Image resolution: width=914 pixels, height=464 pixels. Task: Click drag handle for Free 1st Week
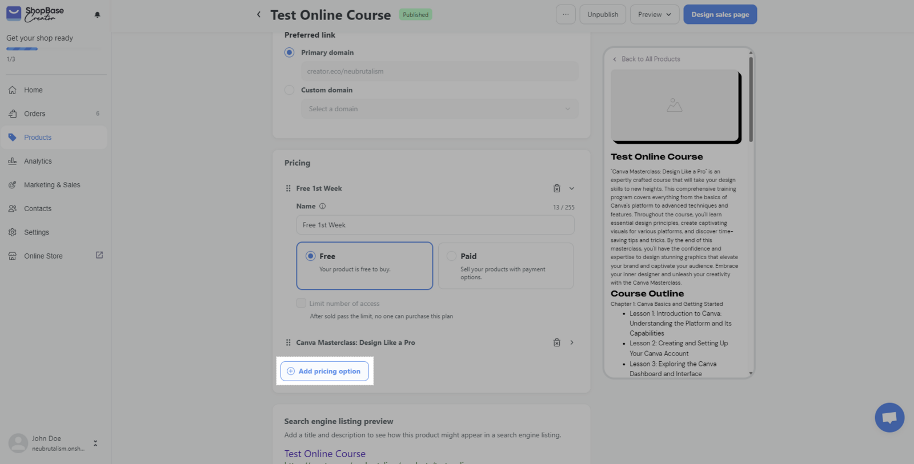pyautogui.click(x=288, y=188)
